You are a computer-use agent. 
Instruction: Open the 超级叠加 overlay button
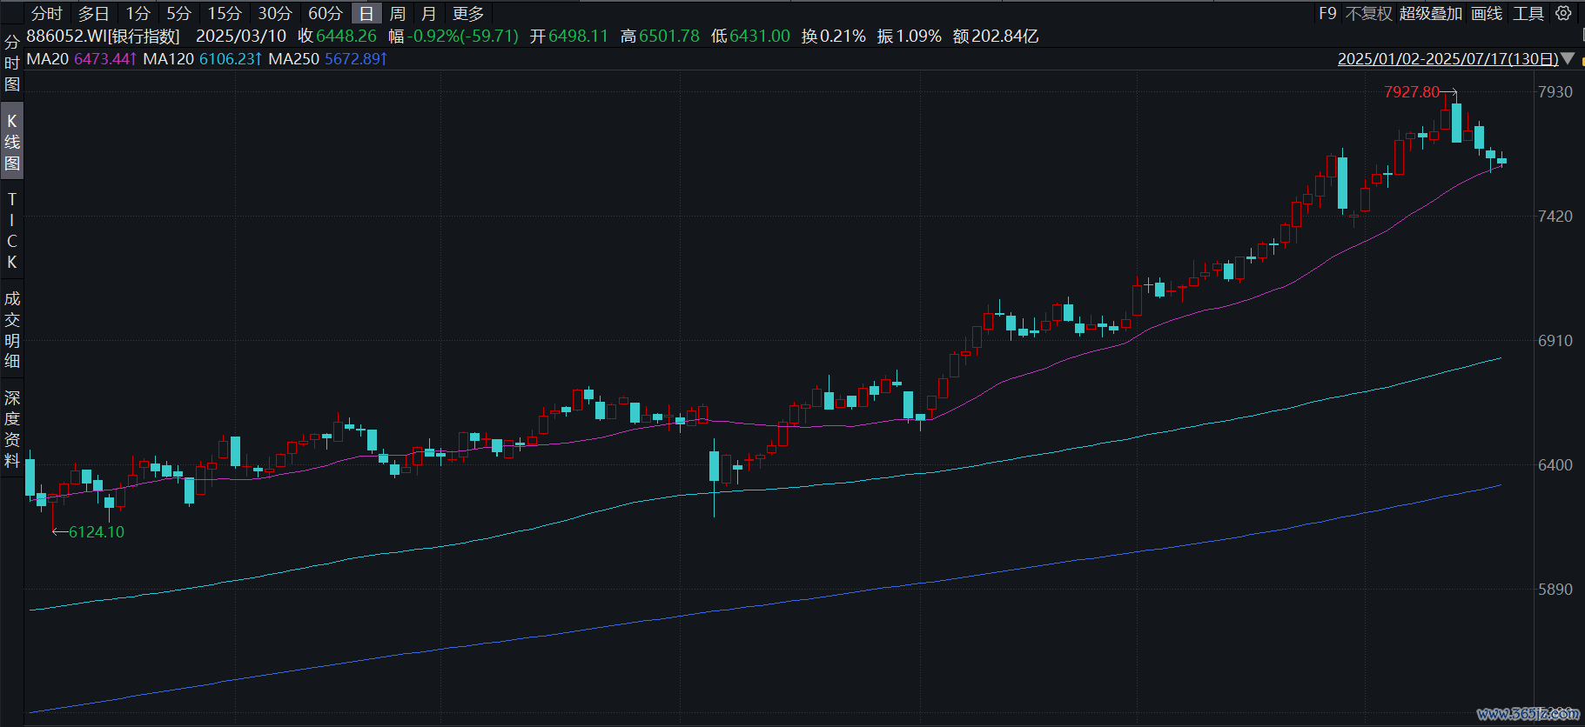[1431, 13]
